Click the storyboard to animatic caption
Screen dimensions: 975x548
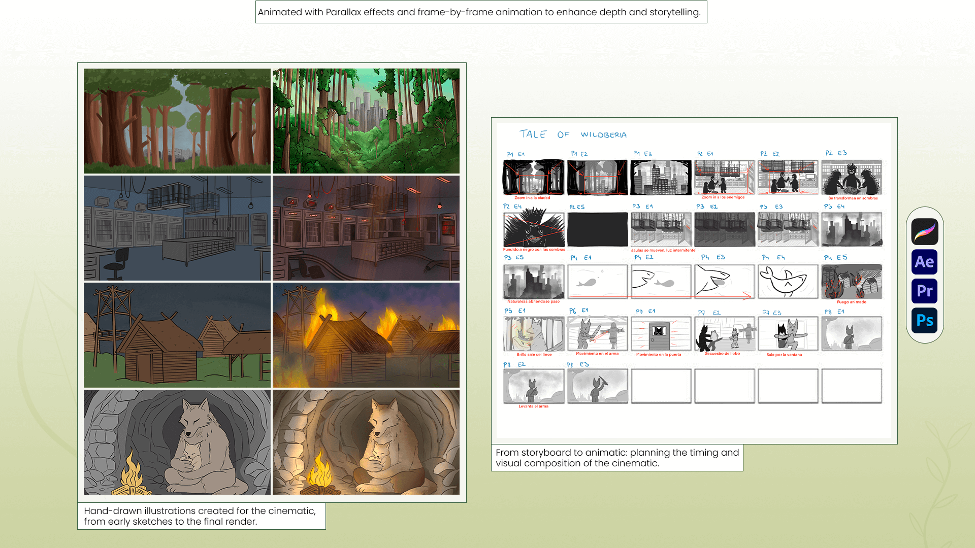(x=616, y=458)
